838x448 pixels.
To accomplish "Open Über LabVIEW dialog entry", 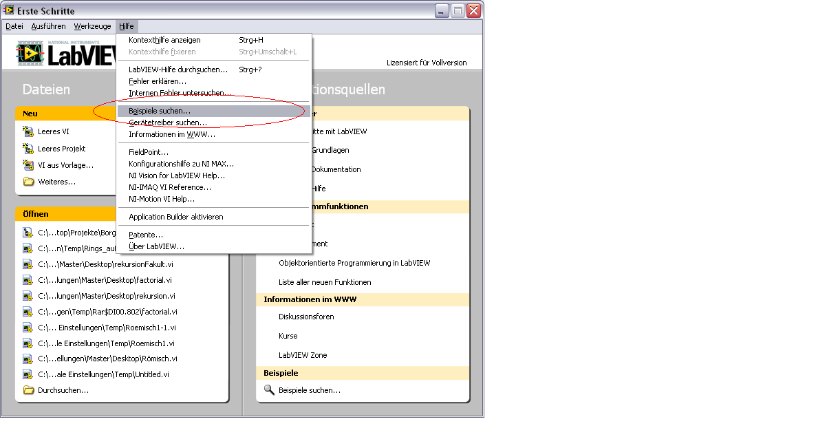I will [x=214, y=246].
